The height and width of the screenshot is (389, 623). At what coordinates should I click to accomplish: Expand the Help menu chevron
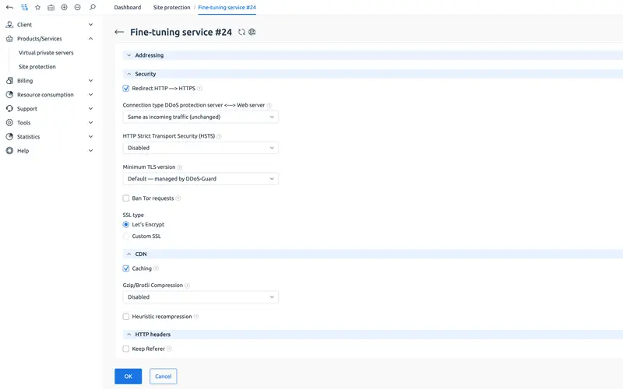(x=90, y=150)
